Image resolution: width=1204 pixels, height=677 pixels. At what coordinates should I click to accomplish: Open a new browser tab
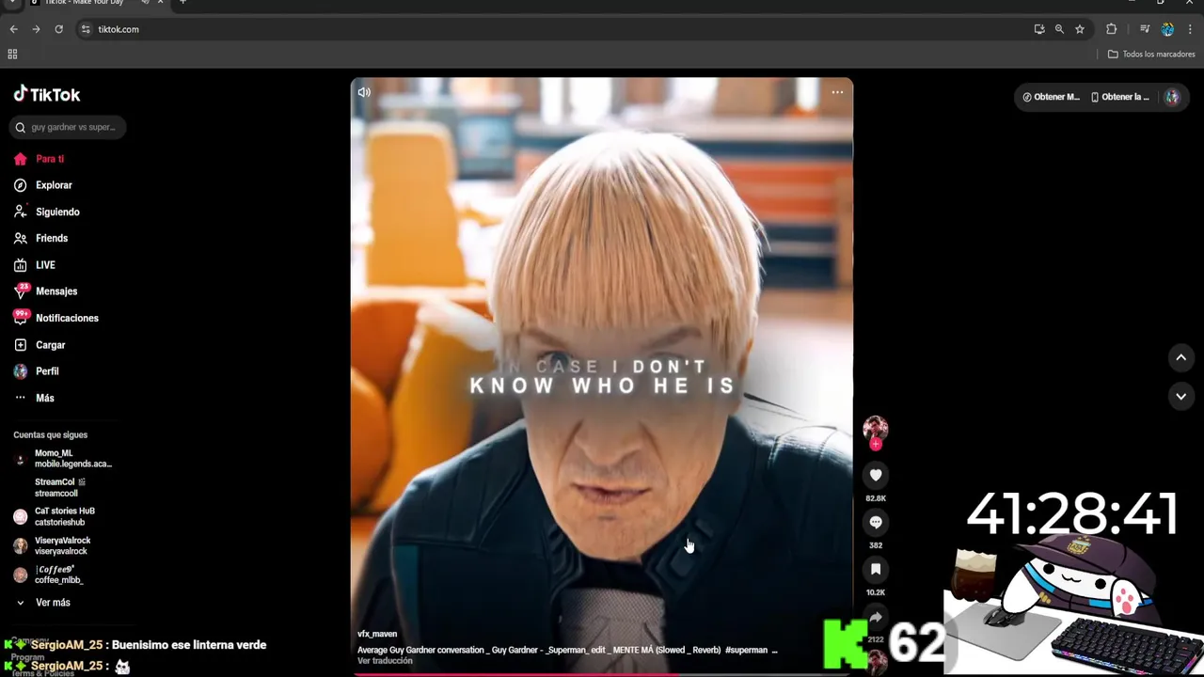click(182, 2)
